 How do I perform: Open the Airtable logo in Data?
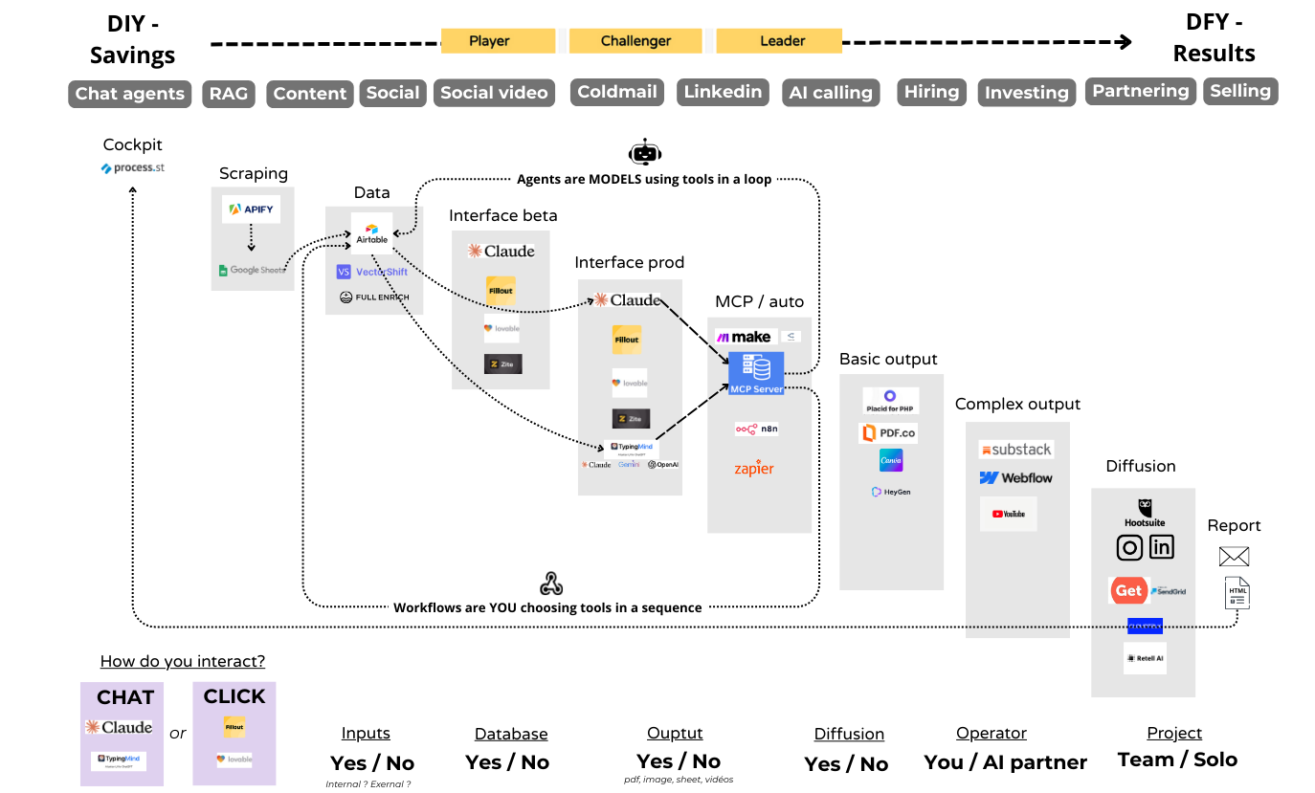(371, 233)
